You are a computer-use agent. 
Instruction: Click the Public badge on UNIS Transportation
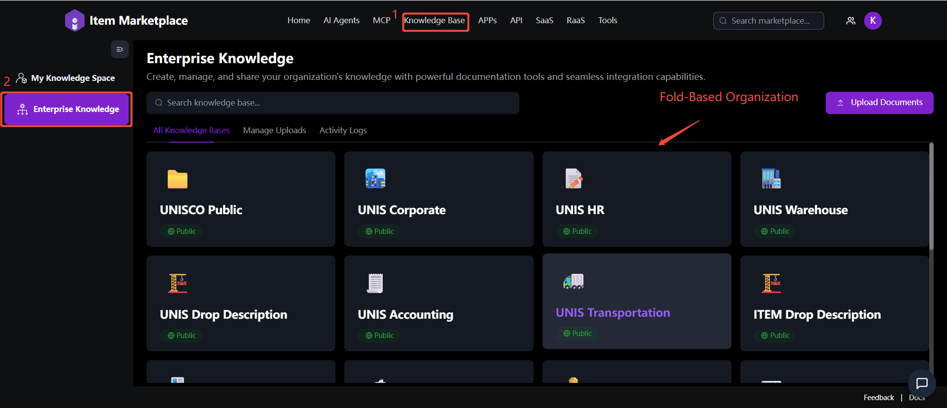click(x=577, y=334)
